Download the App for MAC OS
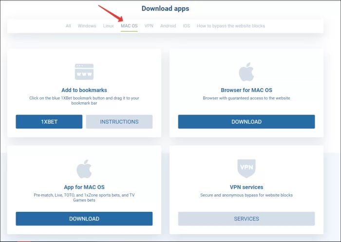Screen dimensions: 341x242 pyautogui.click(x=84, y=219)
